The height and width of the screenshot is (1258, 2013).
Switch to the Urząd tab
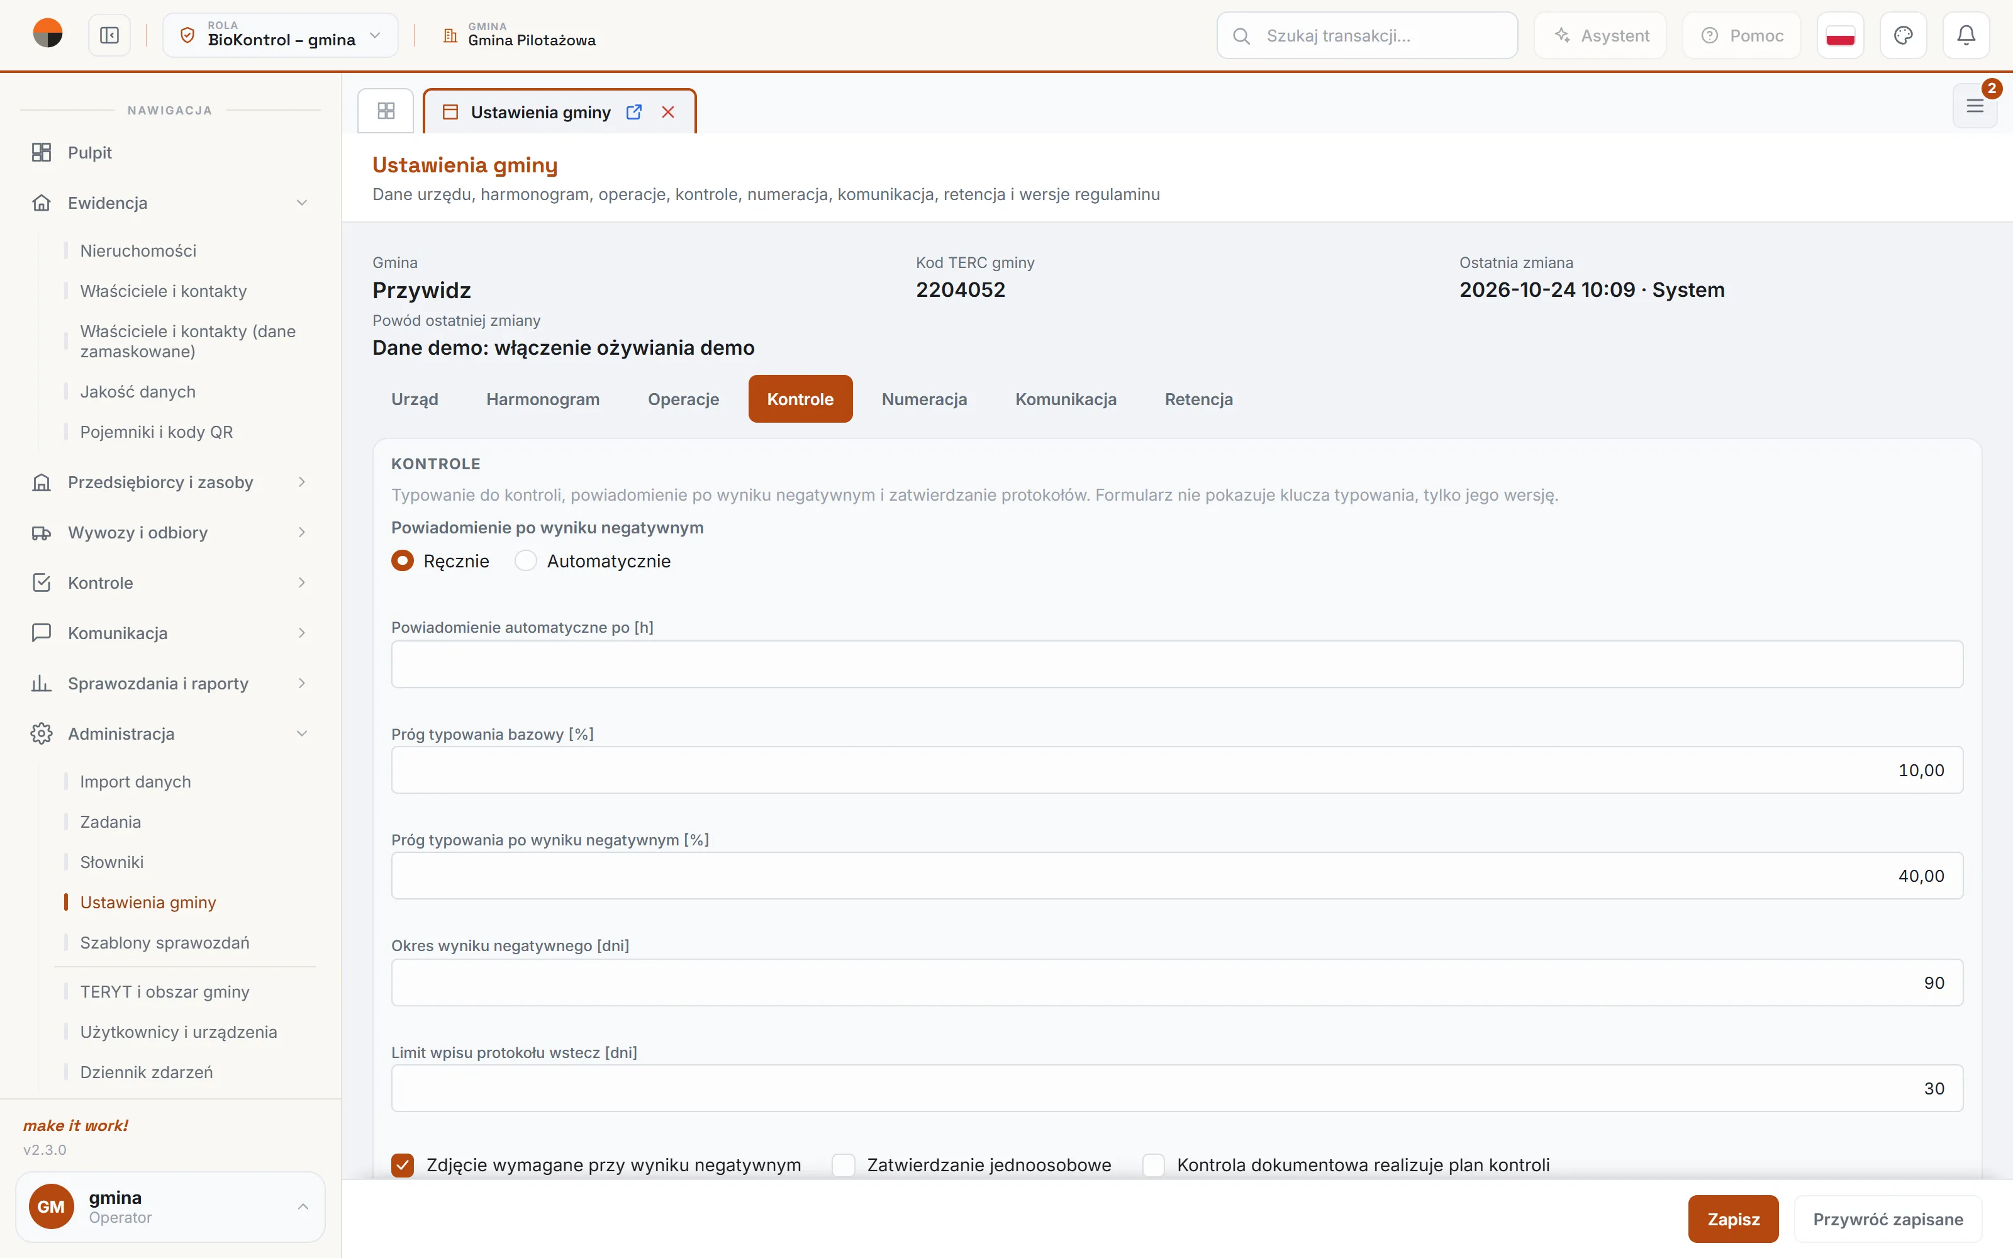415,399
